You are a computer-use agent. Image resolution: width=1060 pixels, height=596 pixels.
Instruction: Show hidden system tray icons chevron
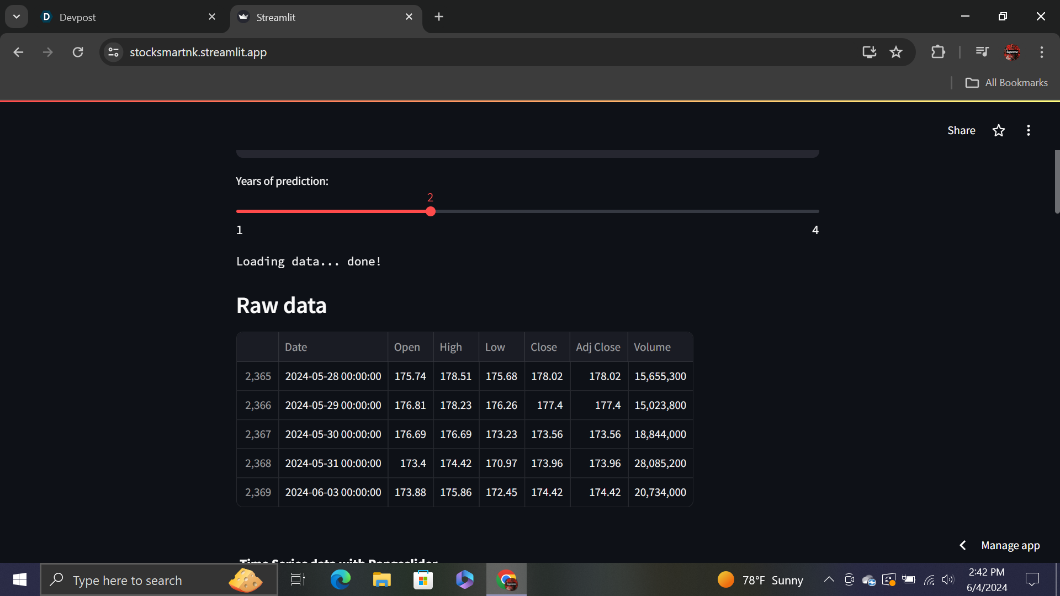[829, 579]
